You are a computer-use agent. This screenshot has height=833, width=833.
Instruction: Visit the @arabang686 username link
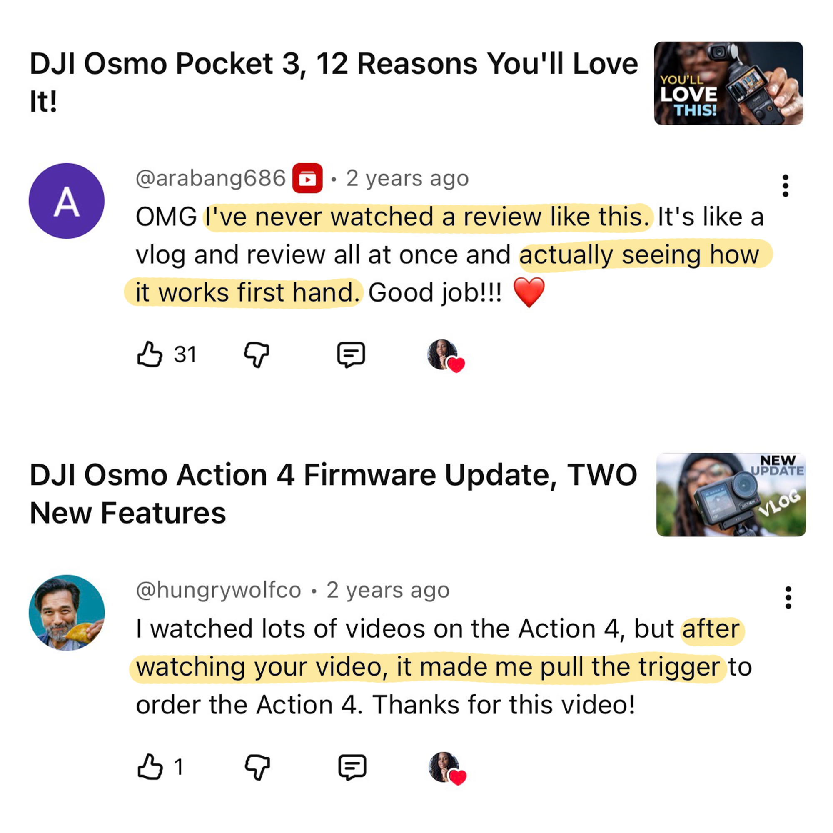[211, 178]
